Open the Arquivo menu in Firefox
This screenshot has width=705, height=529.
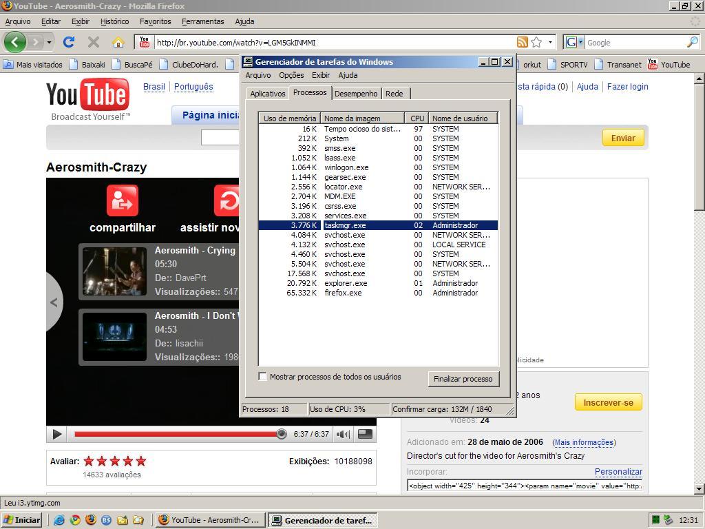(18, 21)
